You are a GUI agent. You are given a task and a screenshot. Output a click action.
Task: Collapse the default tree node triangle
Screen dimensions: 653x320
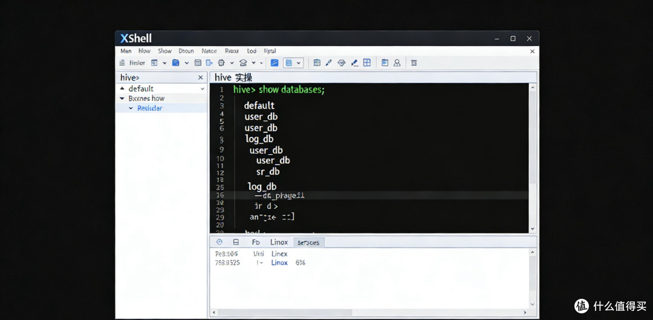[x=122, y=88]
